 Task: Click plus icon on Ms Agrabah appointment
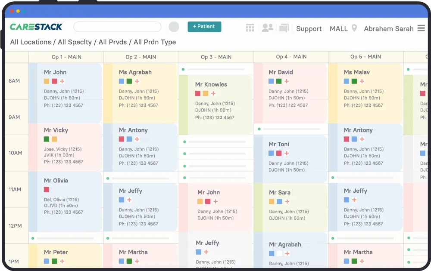pos(137,81)
